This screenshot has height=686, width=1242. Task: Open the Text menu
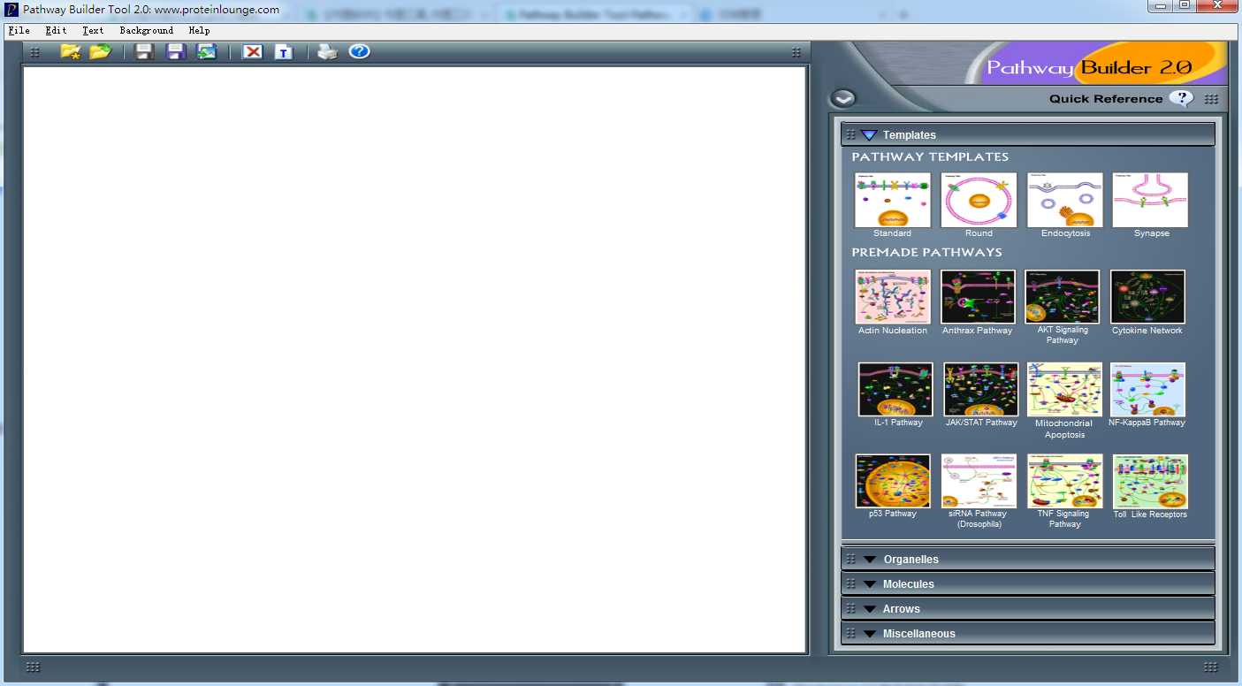coord(93,30)
